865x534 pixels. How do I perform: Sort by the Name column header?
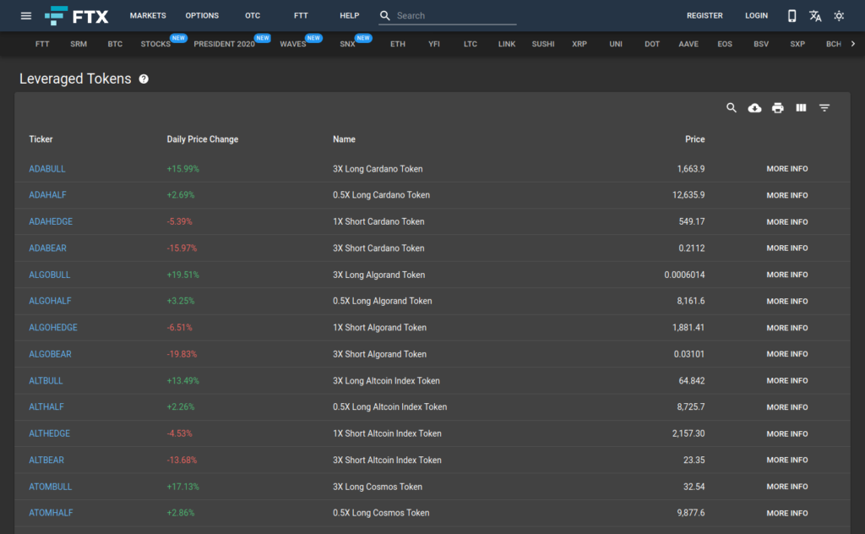[345, 139]
